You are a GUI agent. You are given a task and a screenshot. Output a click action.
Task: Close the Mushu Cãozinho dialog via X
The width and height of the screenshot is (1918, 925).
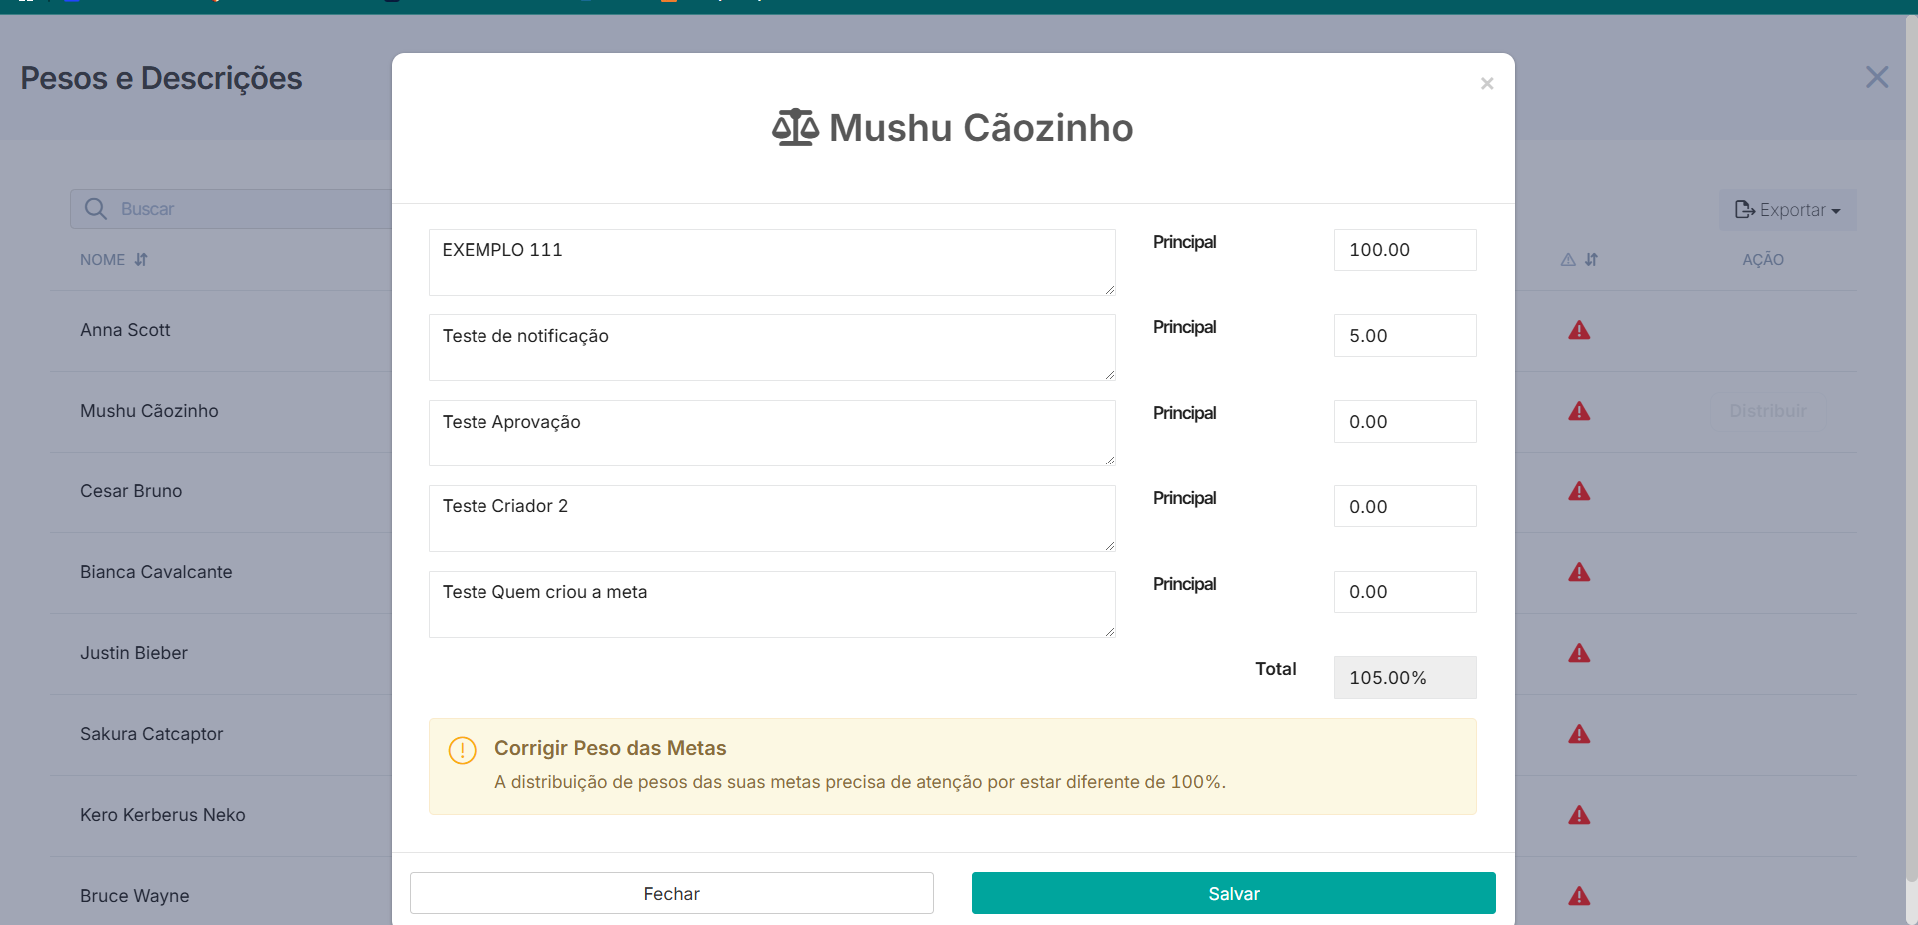point(1487,84)
